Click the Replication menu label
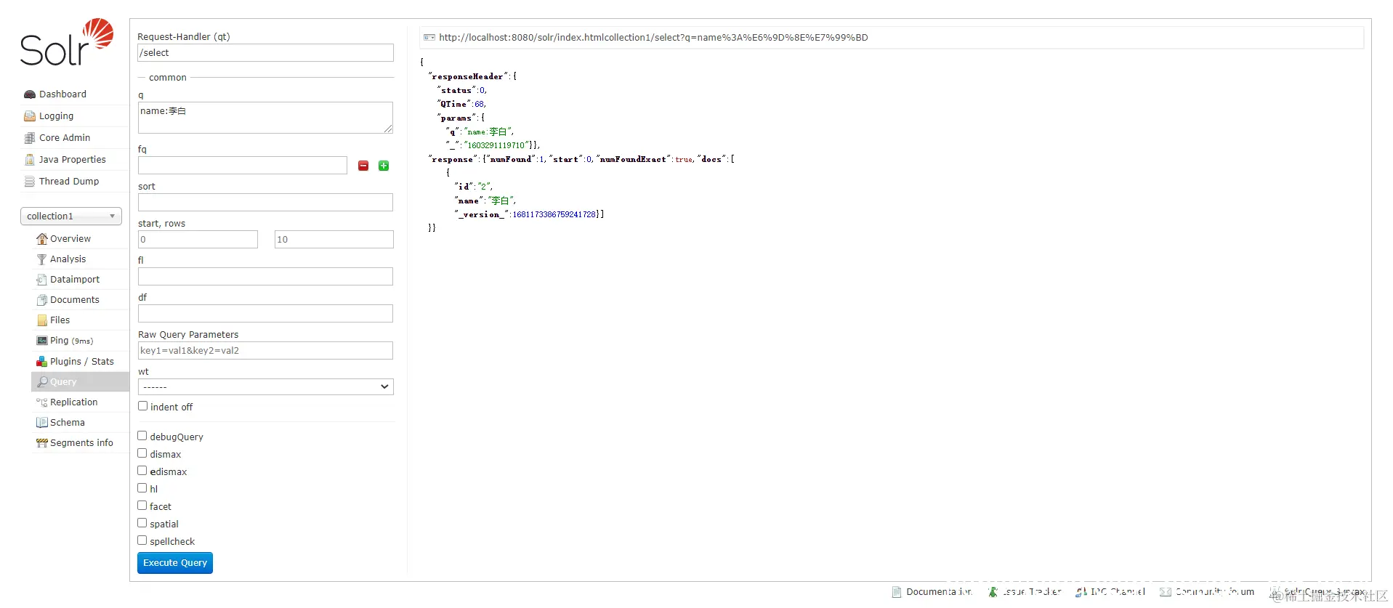This screenshot has height=608, width=1393. tap(73, 402)
